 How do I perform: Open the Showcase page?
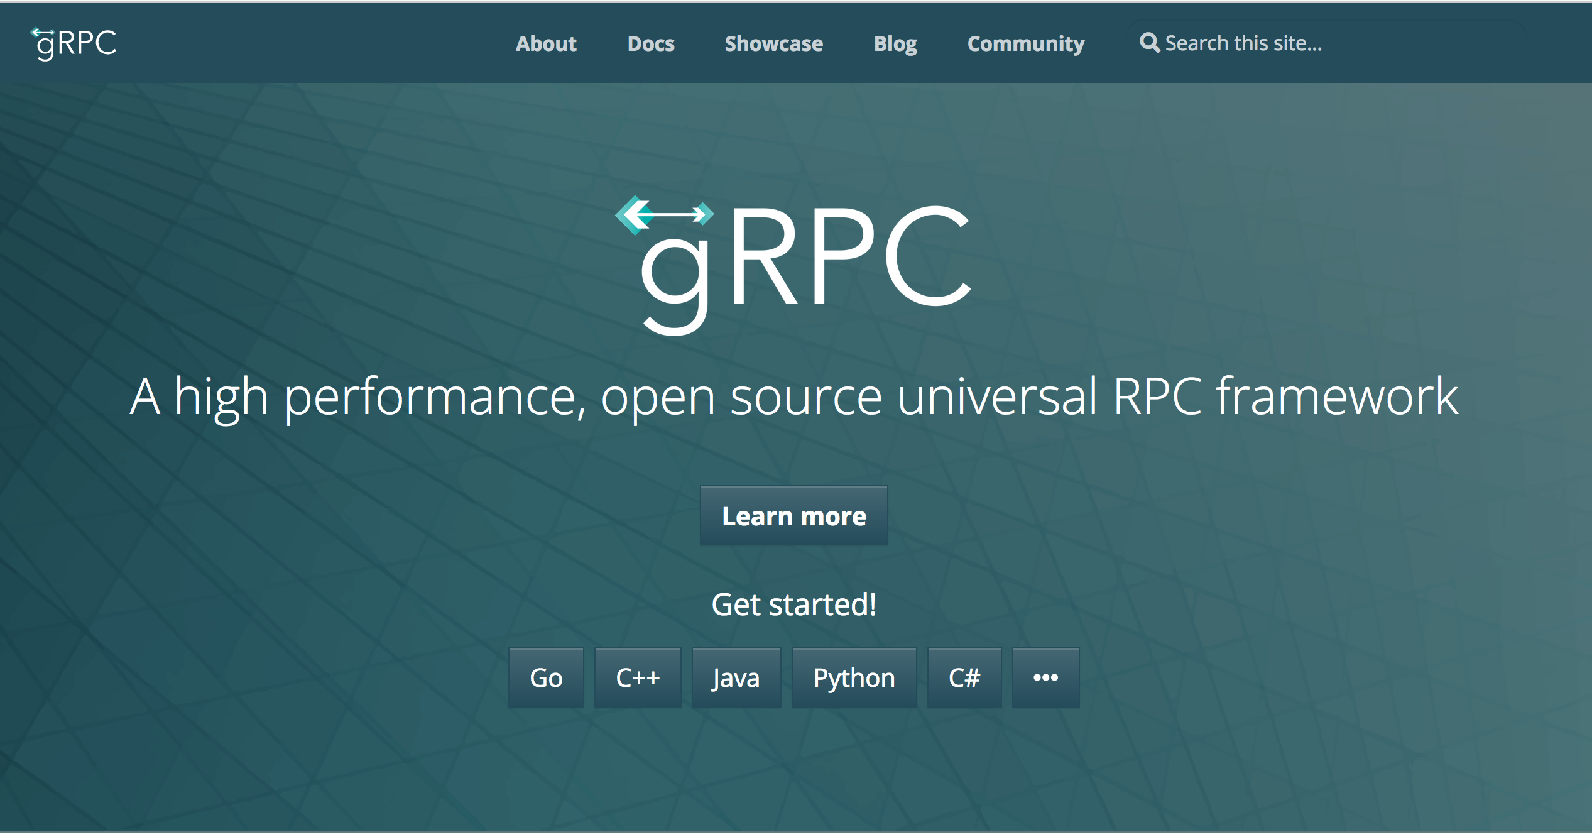click(x=773, y=43)
